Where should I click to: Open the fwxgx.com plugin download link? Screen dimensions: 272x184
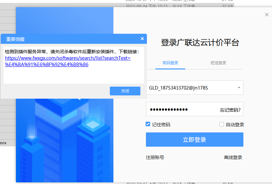tap(68, 61)
